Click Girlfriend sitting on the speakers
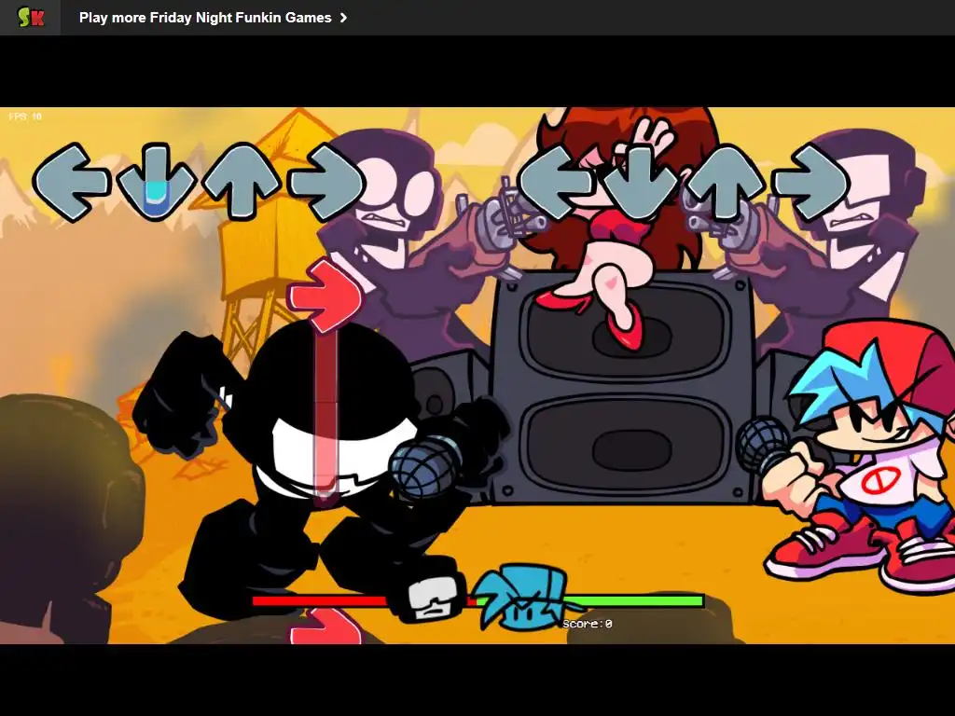 (x=621, y=228)
